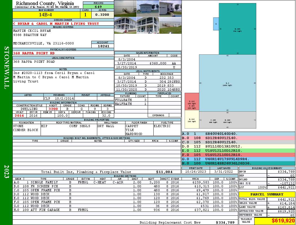Screen dimensions: 296x225
Task: Click foundation value CINDER BLOCK
Action: click(x=25, y=130)
